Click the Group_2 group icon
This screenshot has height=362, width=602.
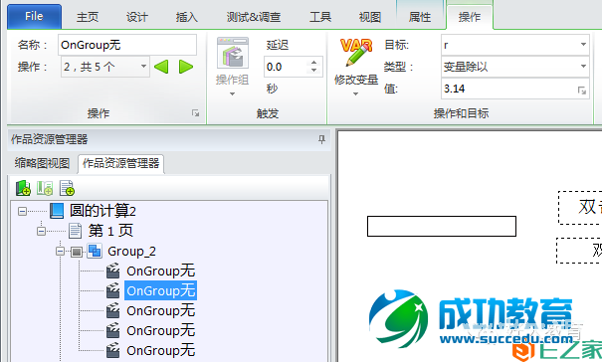click(x=95, y=251)
